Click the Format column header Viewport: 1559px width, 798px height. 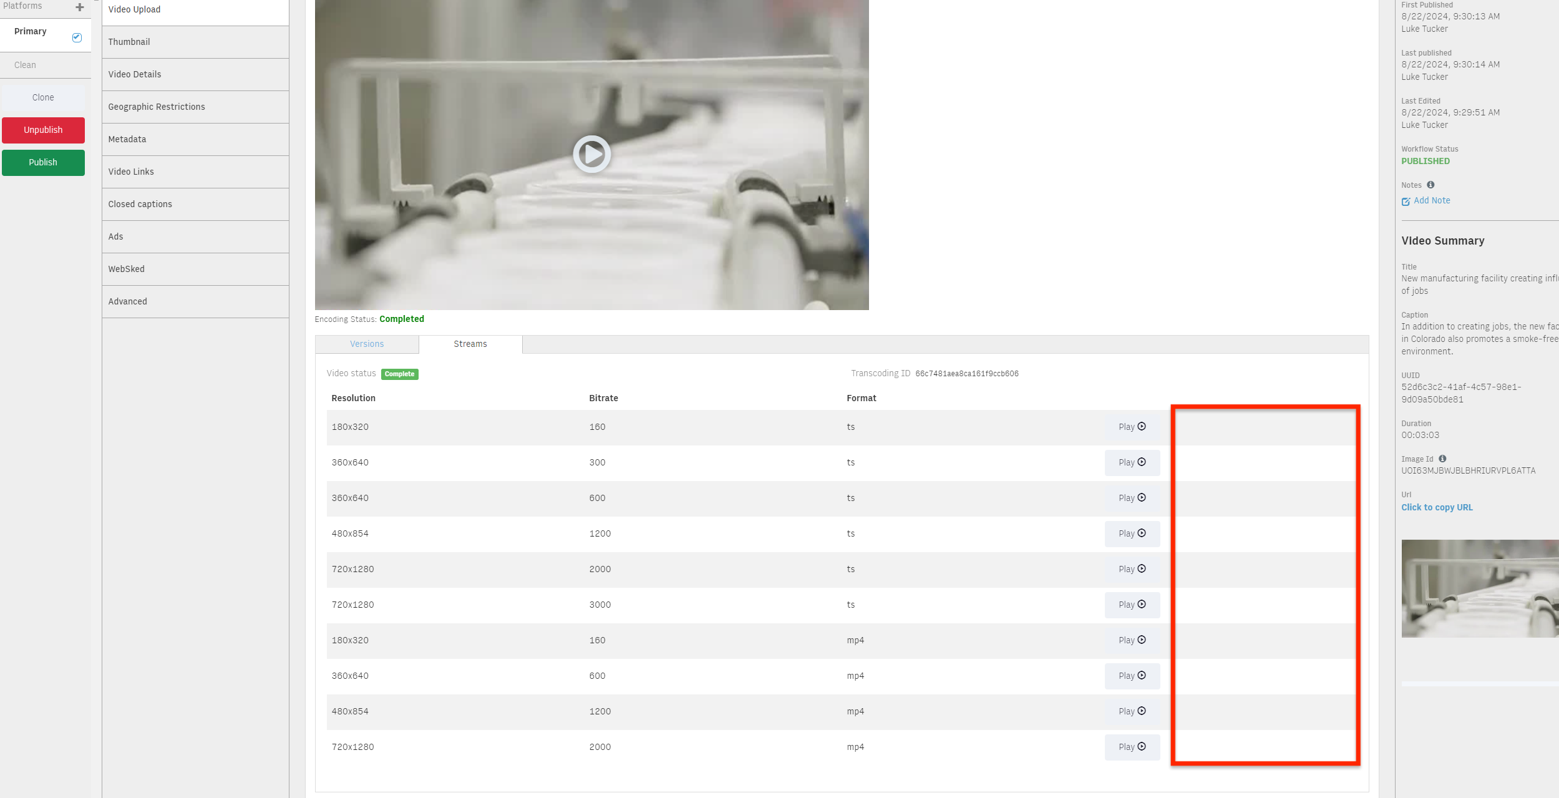861,398
